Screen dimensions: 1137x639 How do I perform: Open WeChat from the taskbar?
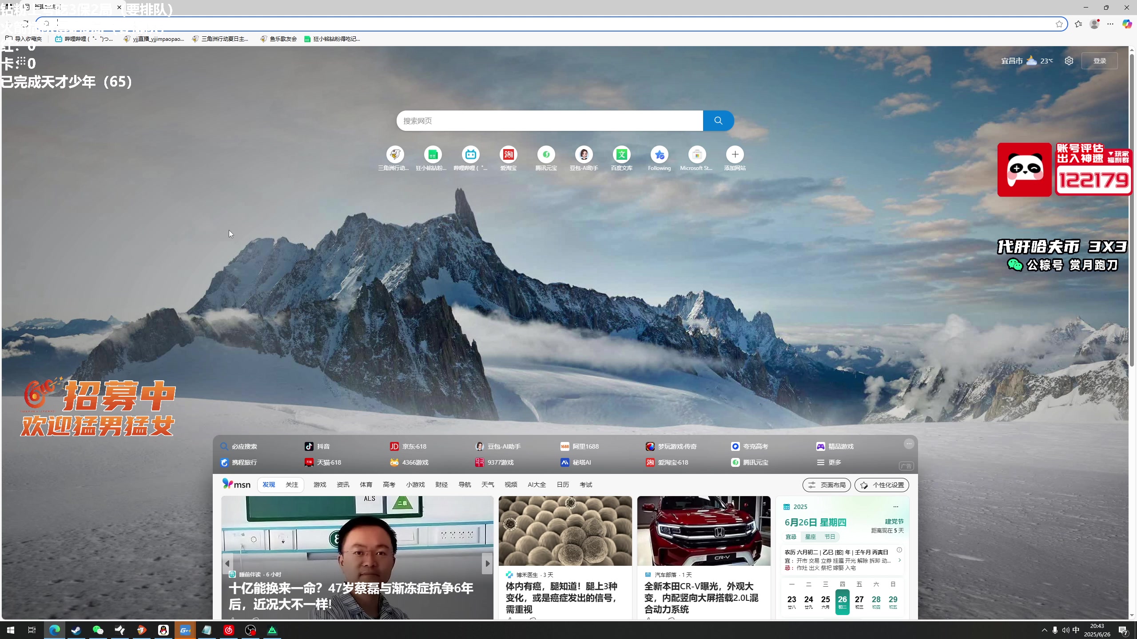tap(98, 630)
